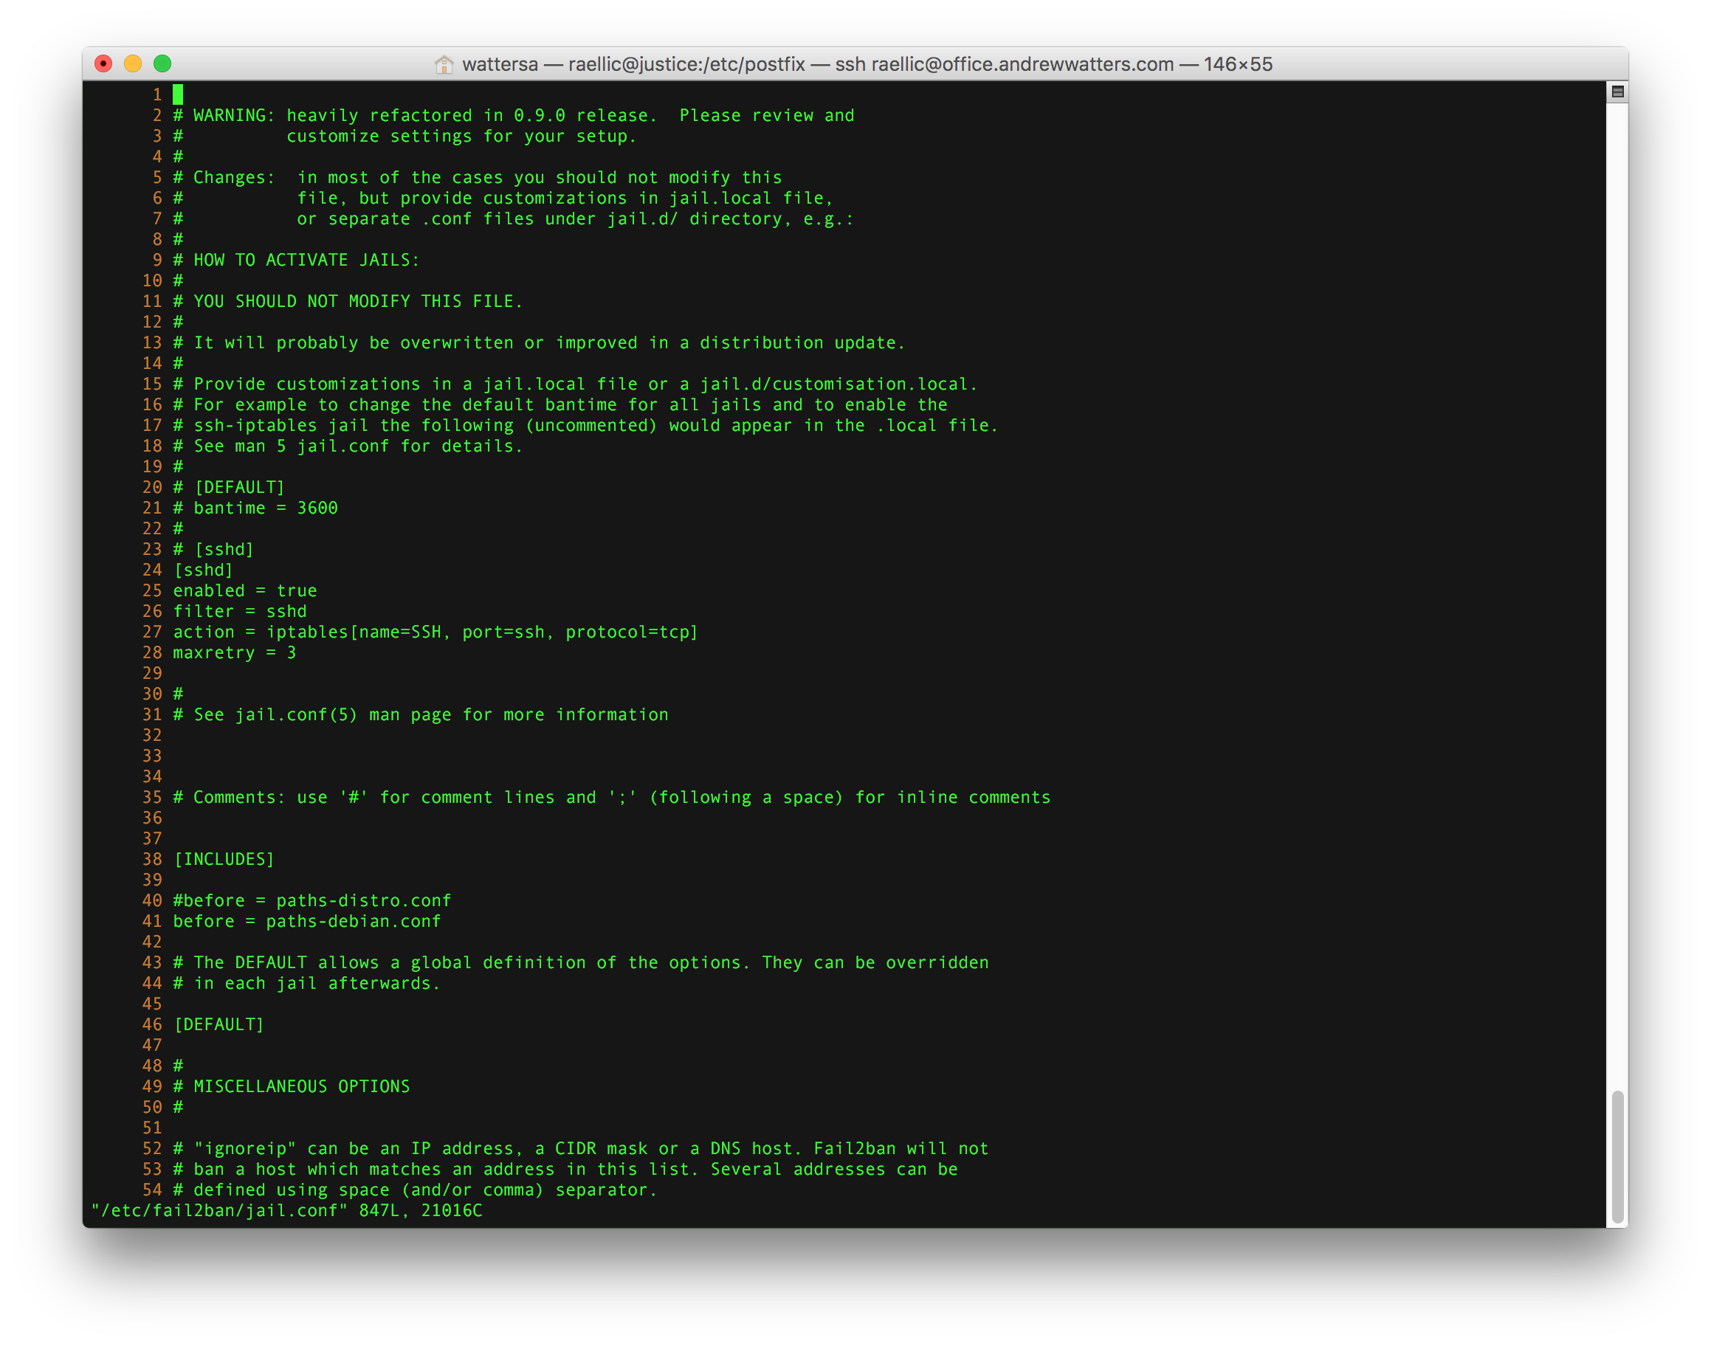Click the vim status line '/etc/fail2ban/jail.conf' 847L

(287, 1211)
